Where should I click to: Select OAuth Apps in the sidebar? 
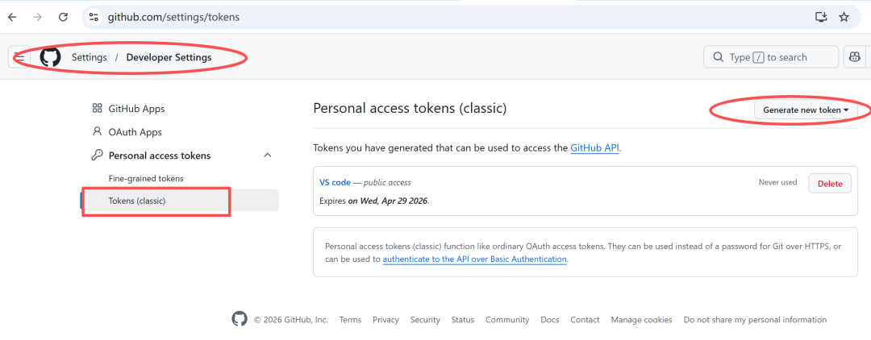pos(135,132)
